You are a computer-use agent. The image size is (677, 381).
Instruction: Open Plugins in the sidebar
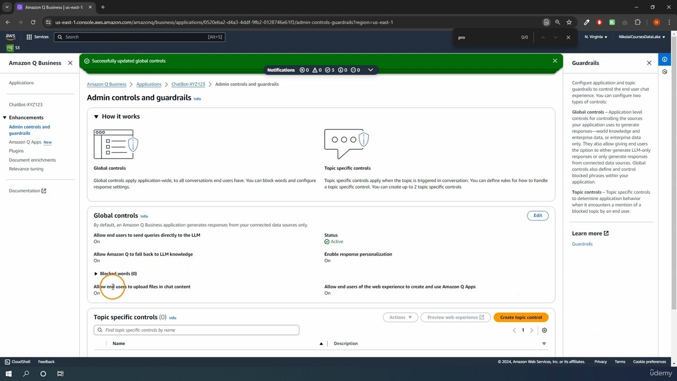pos(16,151)
